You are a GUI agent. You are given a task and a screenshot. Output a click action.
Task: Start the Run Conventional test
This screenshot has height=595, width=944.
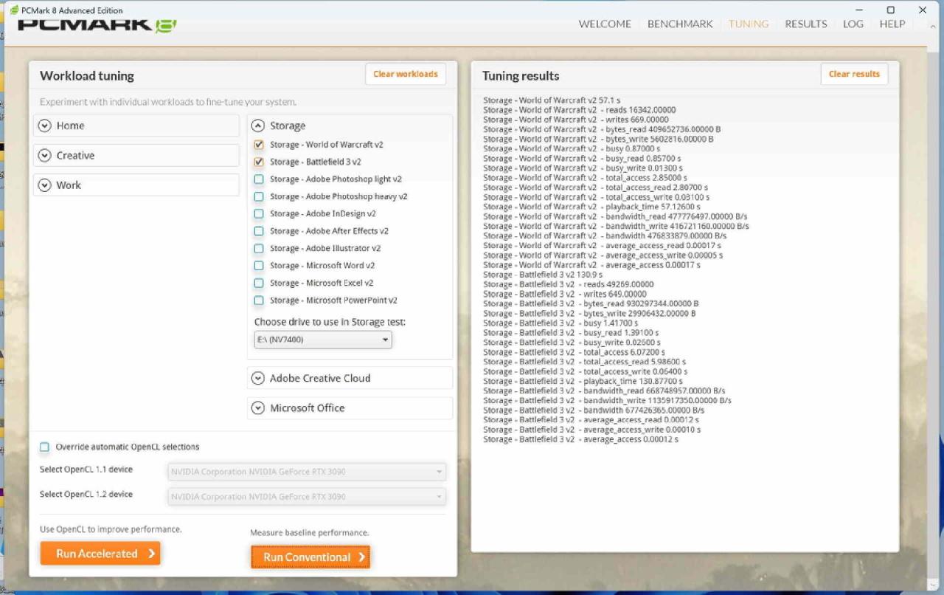tap(310, 557)
